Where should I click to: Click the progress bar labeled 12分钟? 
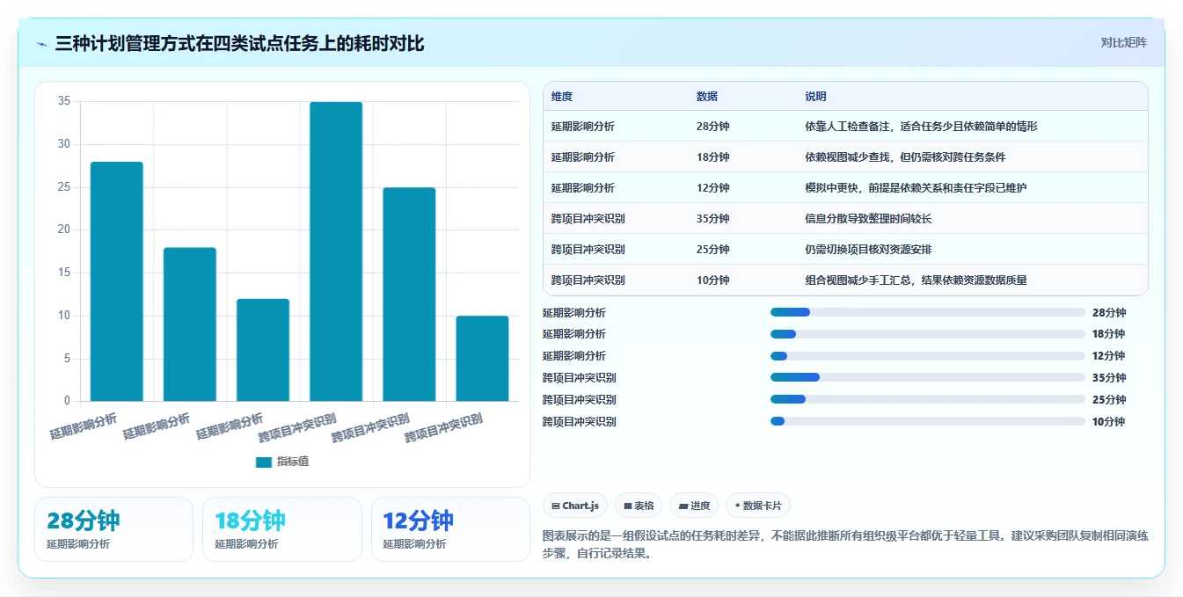click(x=928, y=356)
